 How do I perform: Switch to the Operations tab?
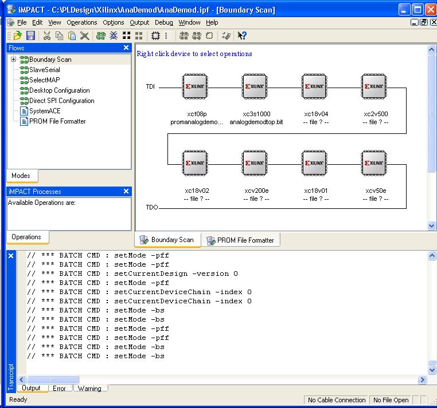click(x=28, y=237)
